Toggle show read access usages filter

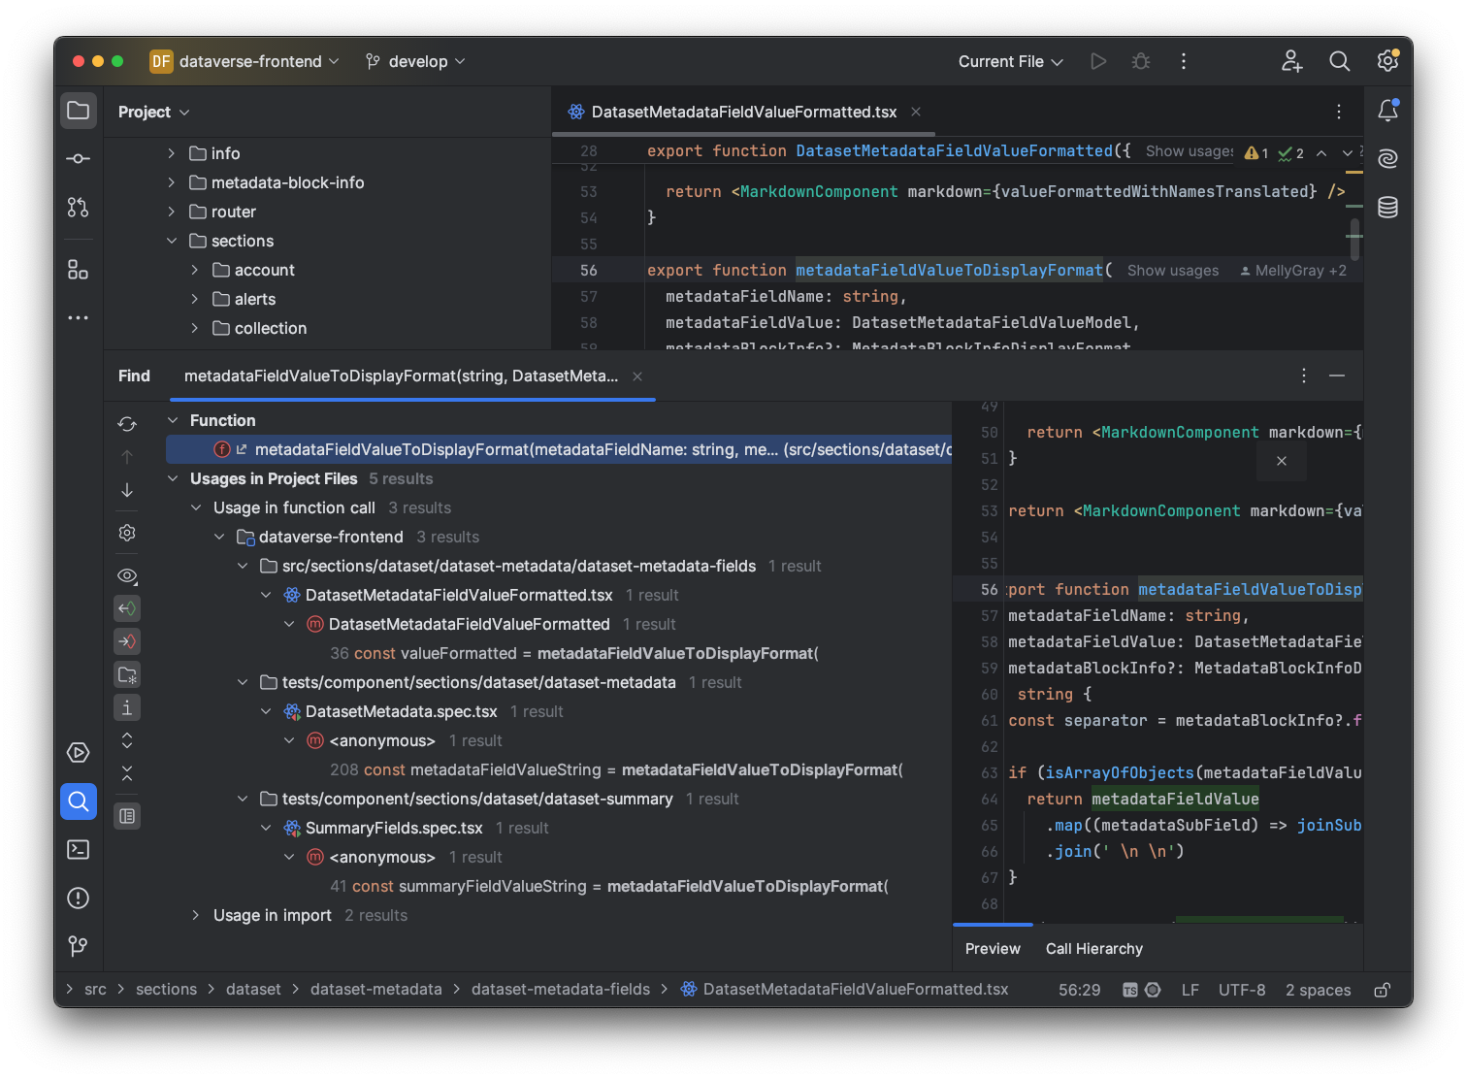[x=127, y=608]
